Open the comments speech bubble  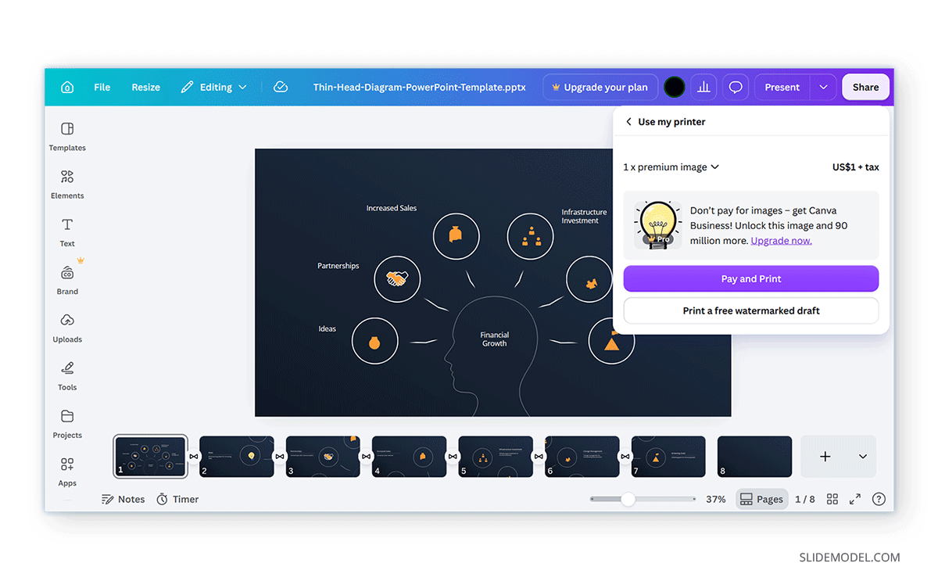pyautogui.click(x=736, y=88)
